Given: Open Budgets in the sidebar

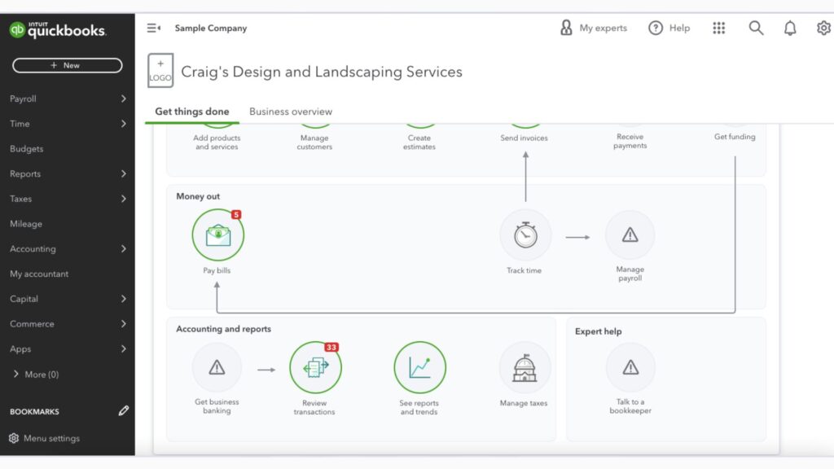Looking at the screenshot, I should (27, 149).
